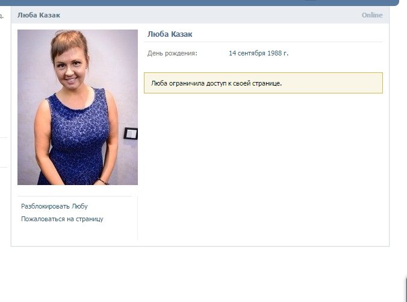Image resolution: width=407 pixels, height=302 pixels.
Task: Click the word страницу in Пожаловаться link
Action: 89,219
